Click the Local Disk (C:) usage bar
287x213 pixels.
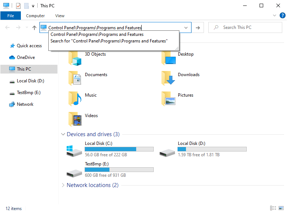119,149
